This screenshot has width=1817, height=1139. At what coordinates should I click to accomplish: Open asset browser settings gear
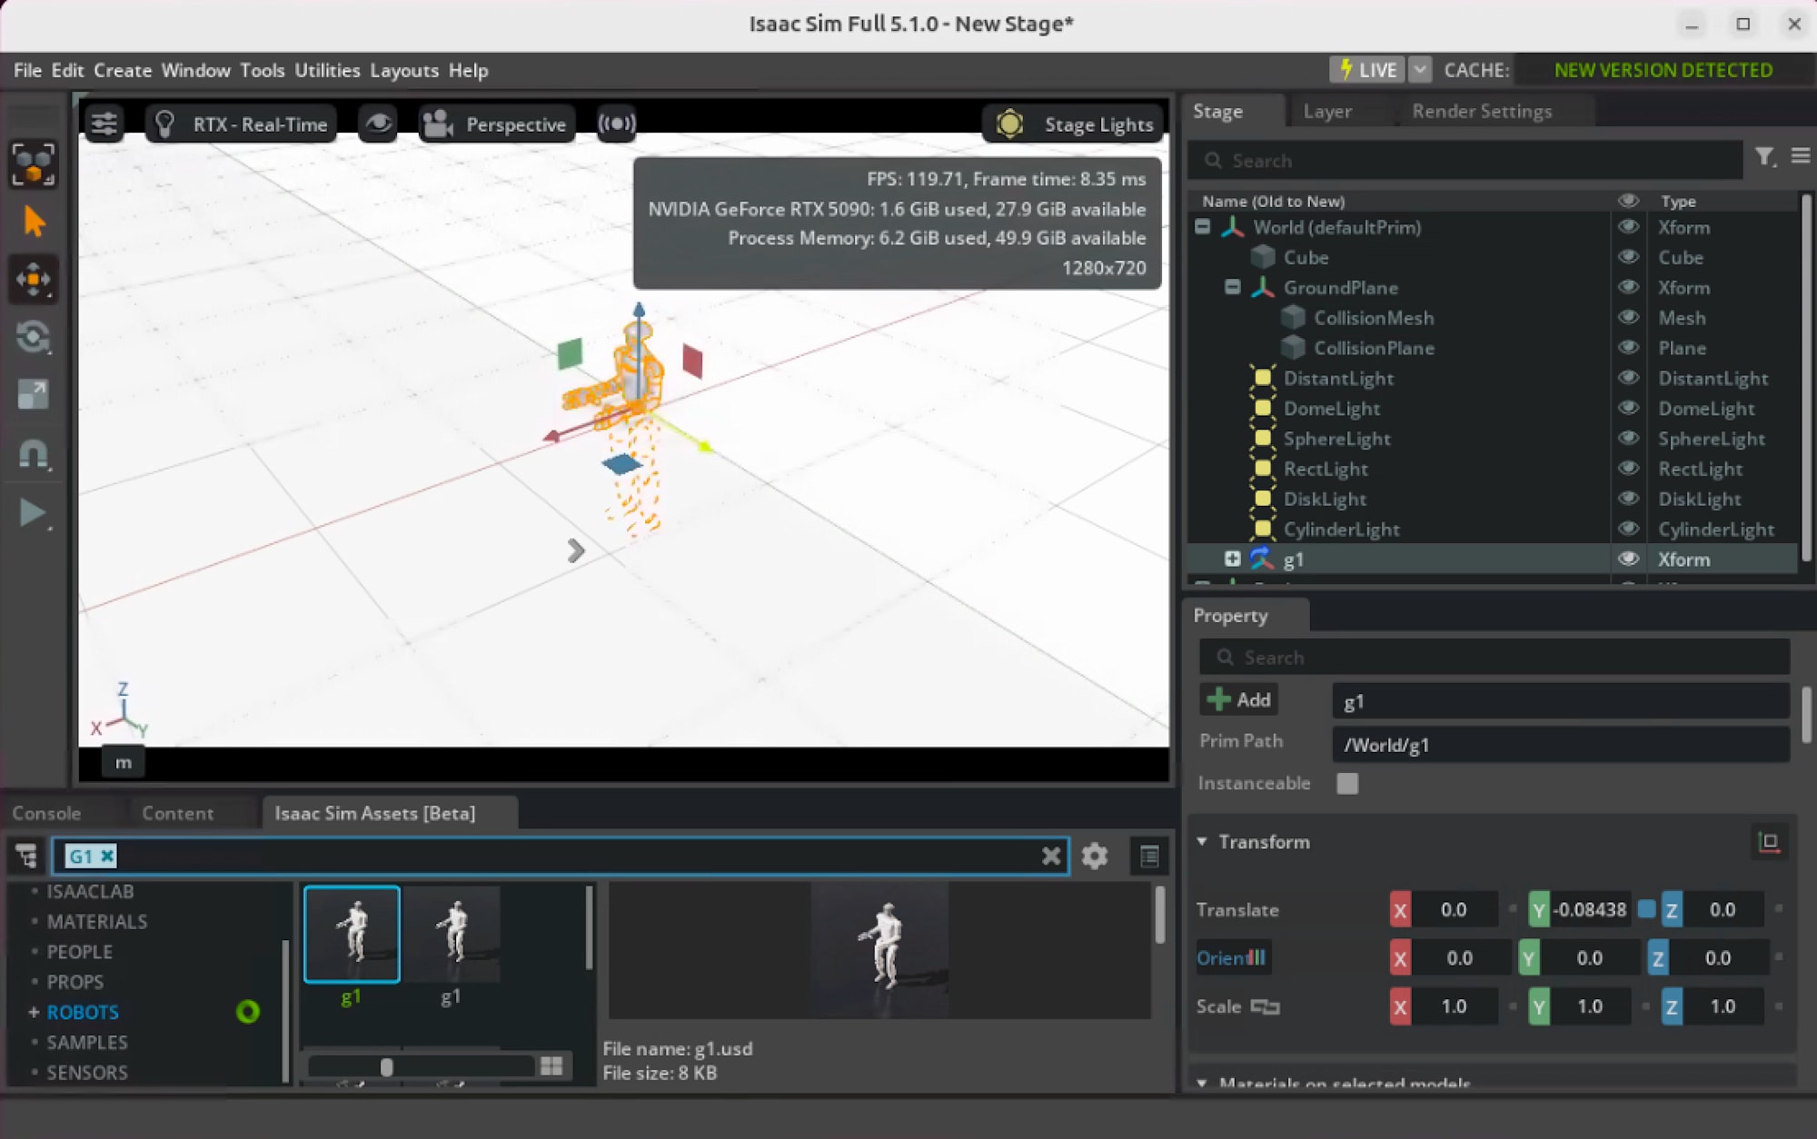(x=1095, y=856)
